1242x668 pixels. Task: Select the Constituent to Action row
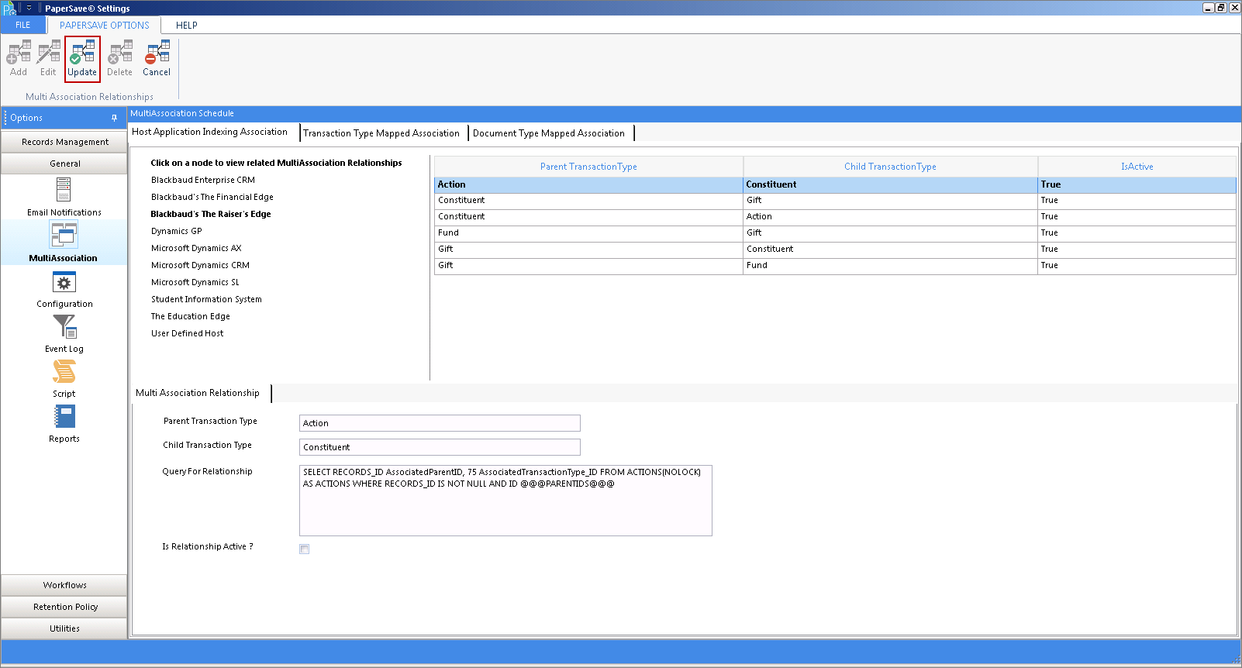click(x=835, y=217)
